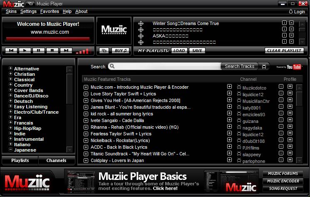Click arrow icon for James Blunt track
This screenshot has width=310, height=197.
(229, 107)
